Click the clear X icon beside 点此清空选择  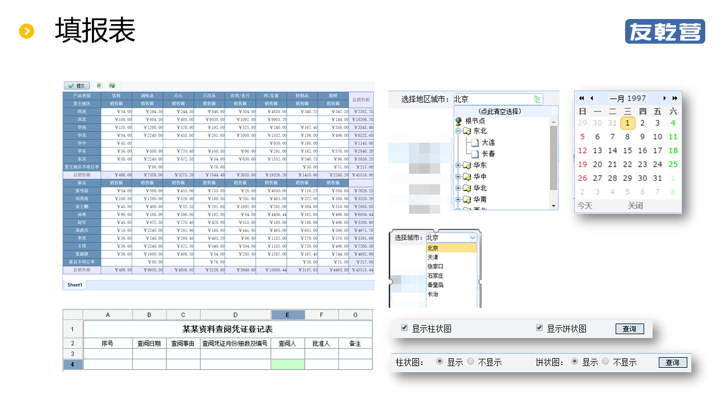[x=554, y=111]
